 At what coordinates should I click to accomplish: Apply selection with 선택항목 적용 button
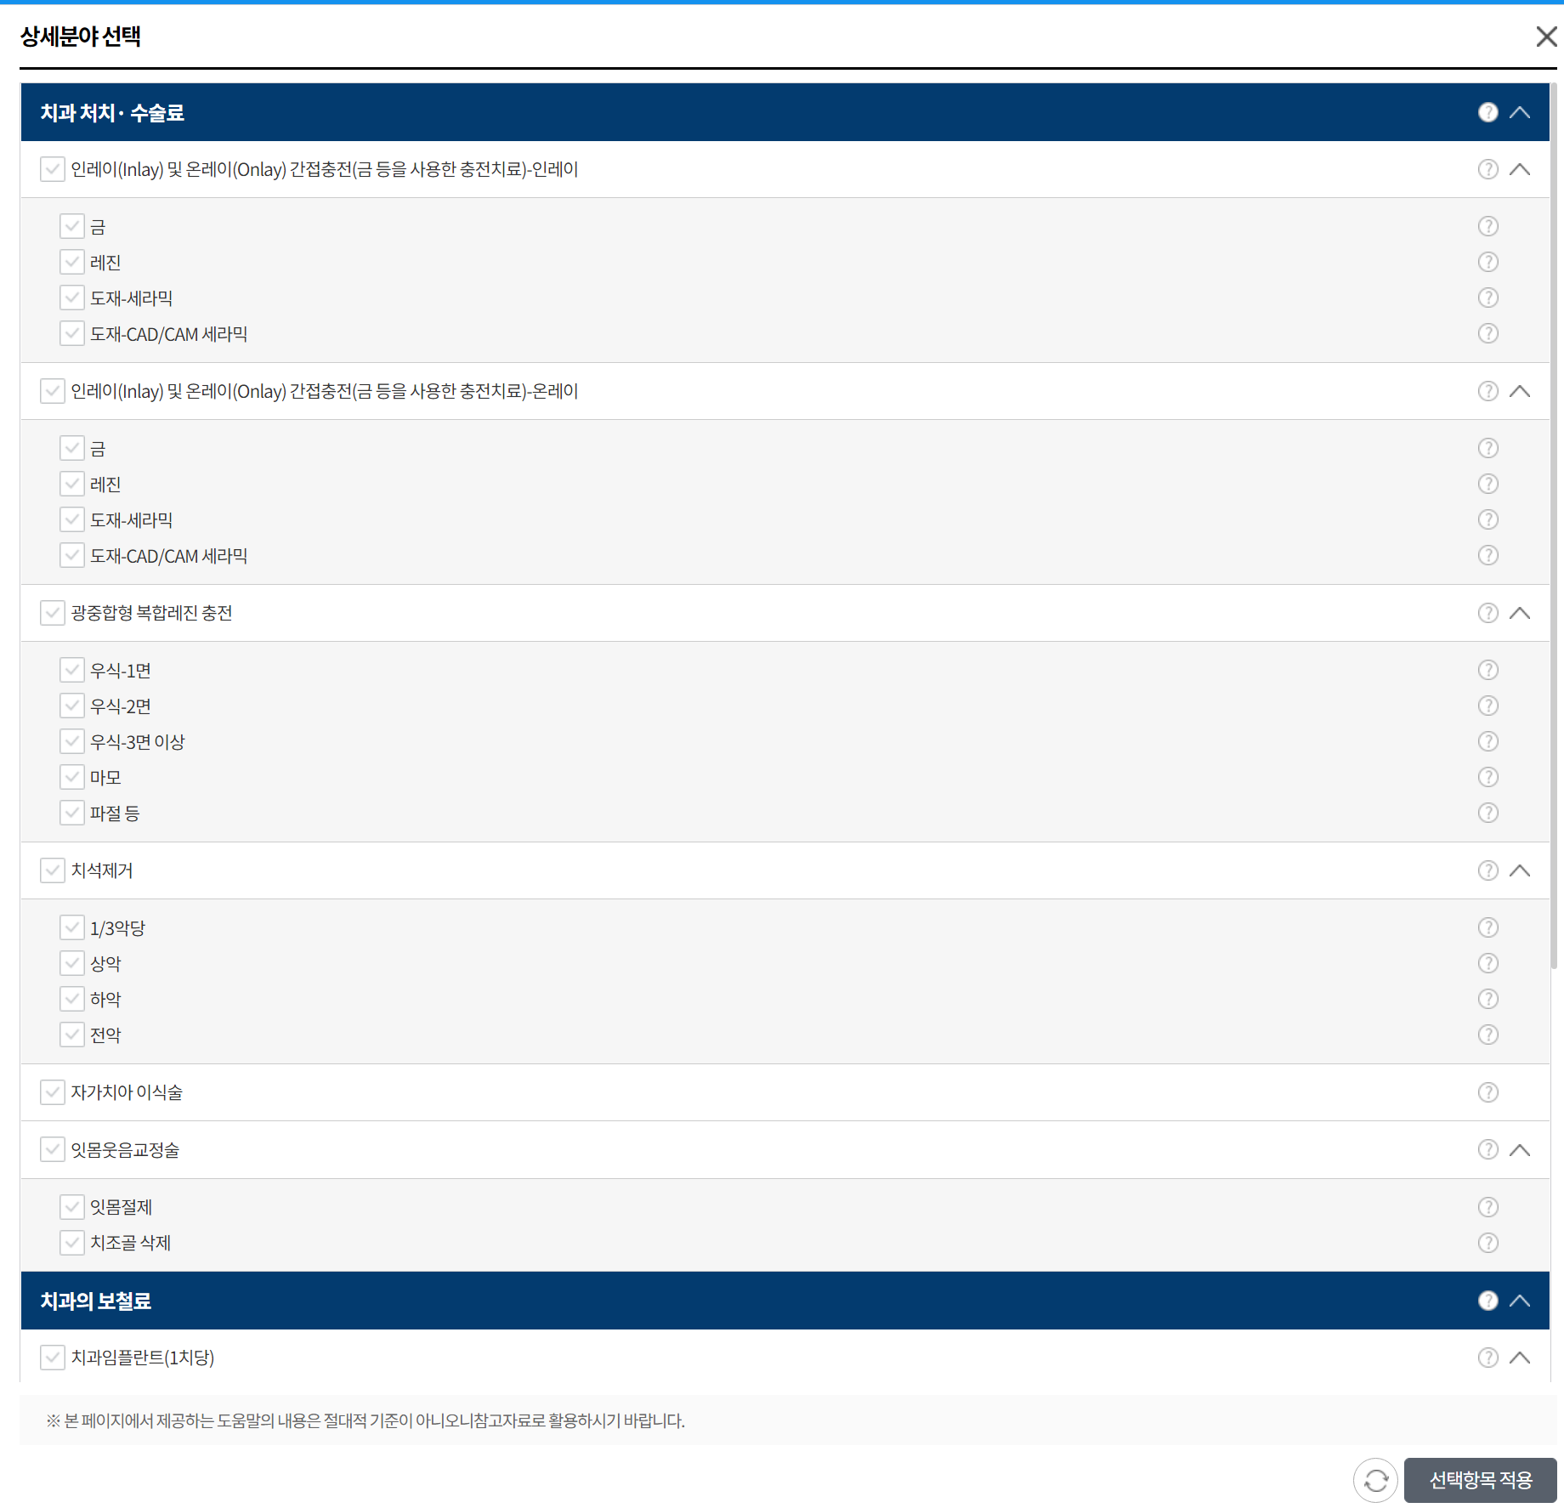tap(1480, 1481)
